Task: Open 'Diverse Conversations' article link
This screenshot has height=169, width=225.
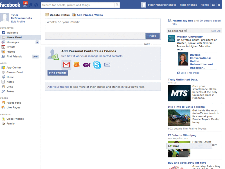Action: click(x=201, y=61)
